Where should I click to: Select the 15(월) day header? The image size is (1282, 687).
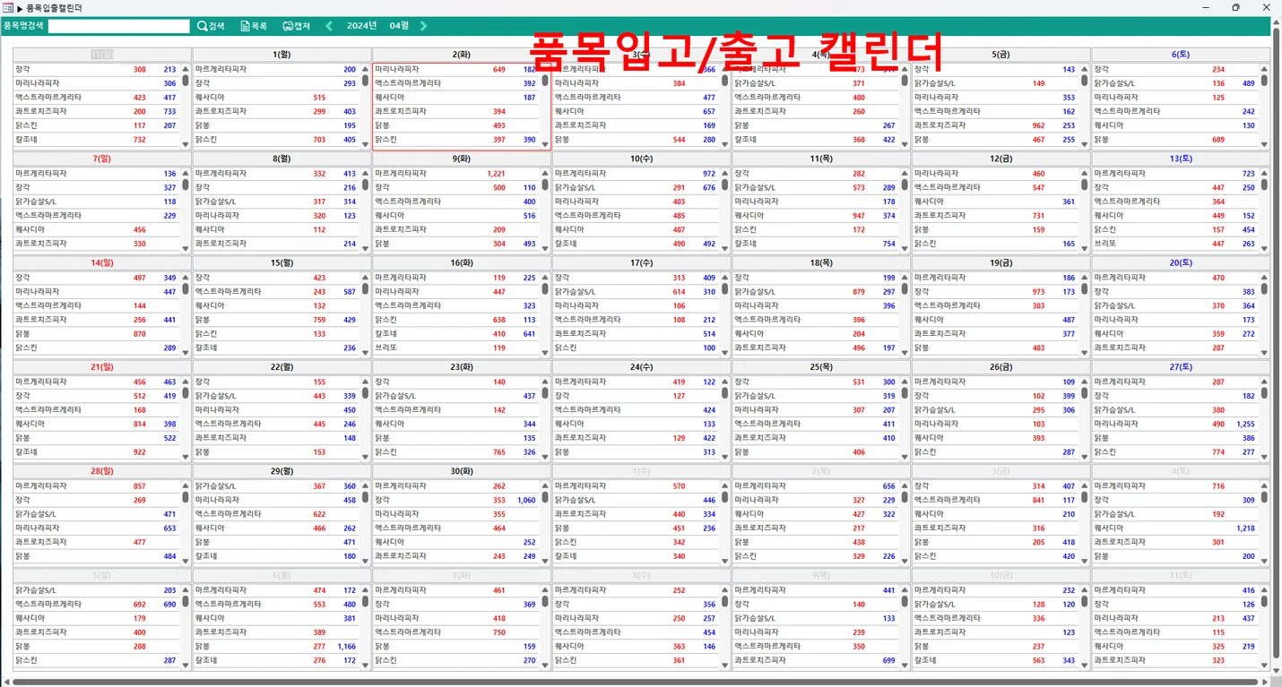click(x=282, y=263)
